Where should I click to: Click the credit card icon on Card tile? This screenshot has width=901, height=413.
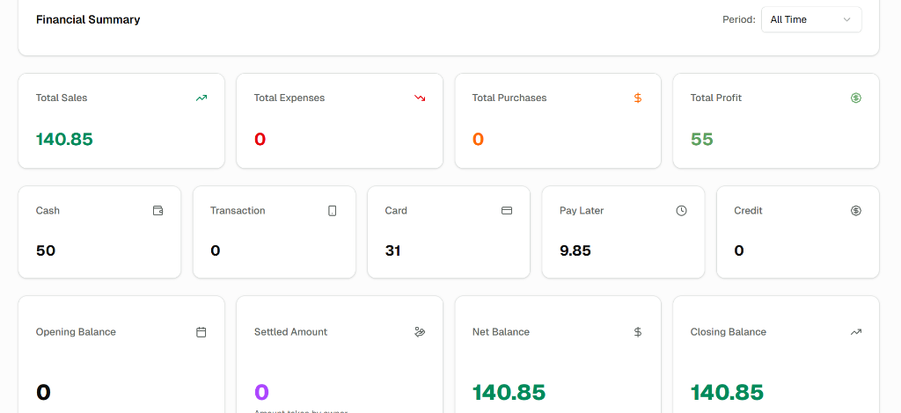507,211
